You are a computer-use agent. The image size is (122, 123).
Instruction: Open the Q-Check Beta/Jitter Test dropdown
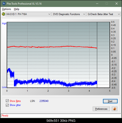pos(103,14)
